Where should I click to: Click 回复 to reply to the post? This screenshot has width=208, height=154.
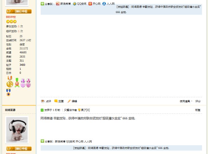[x=59, y=101]
